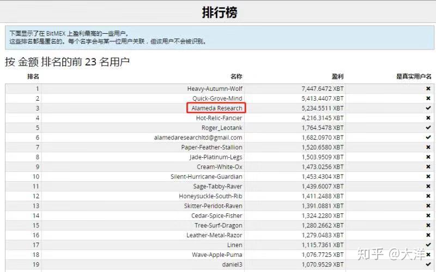Click profit value 1,503.9509 XBT

coord(323,157)
